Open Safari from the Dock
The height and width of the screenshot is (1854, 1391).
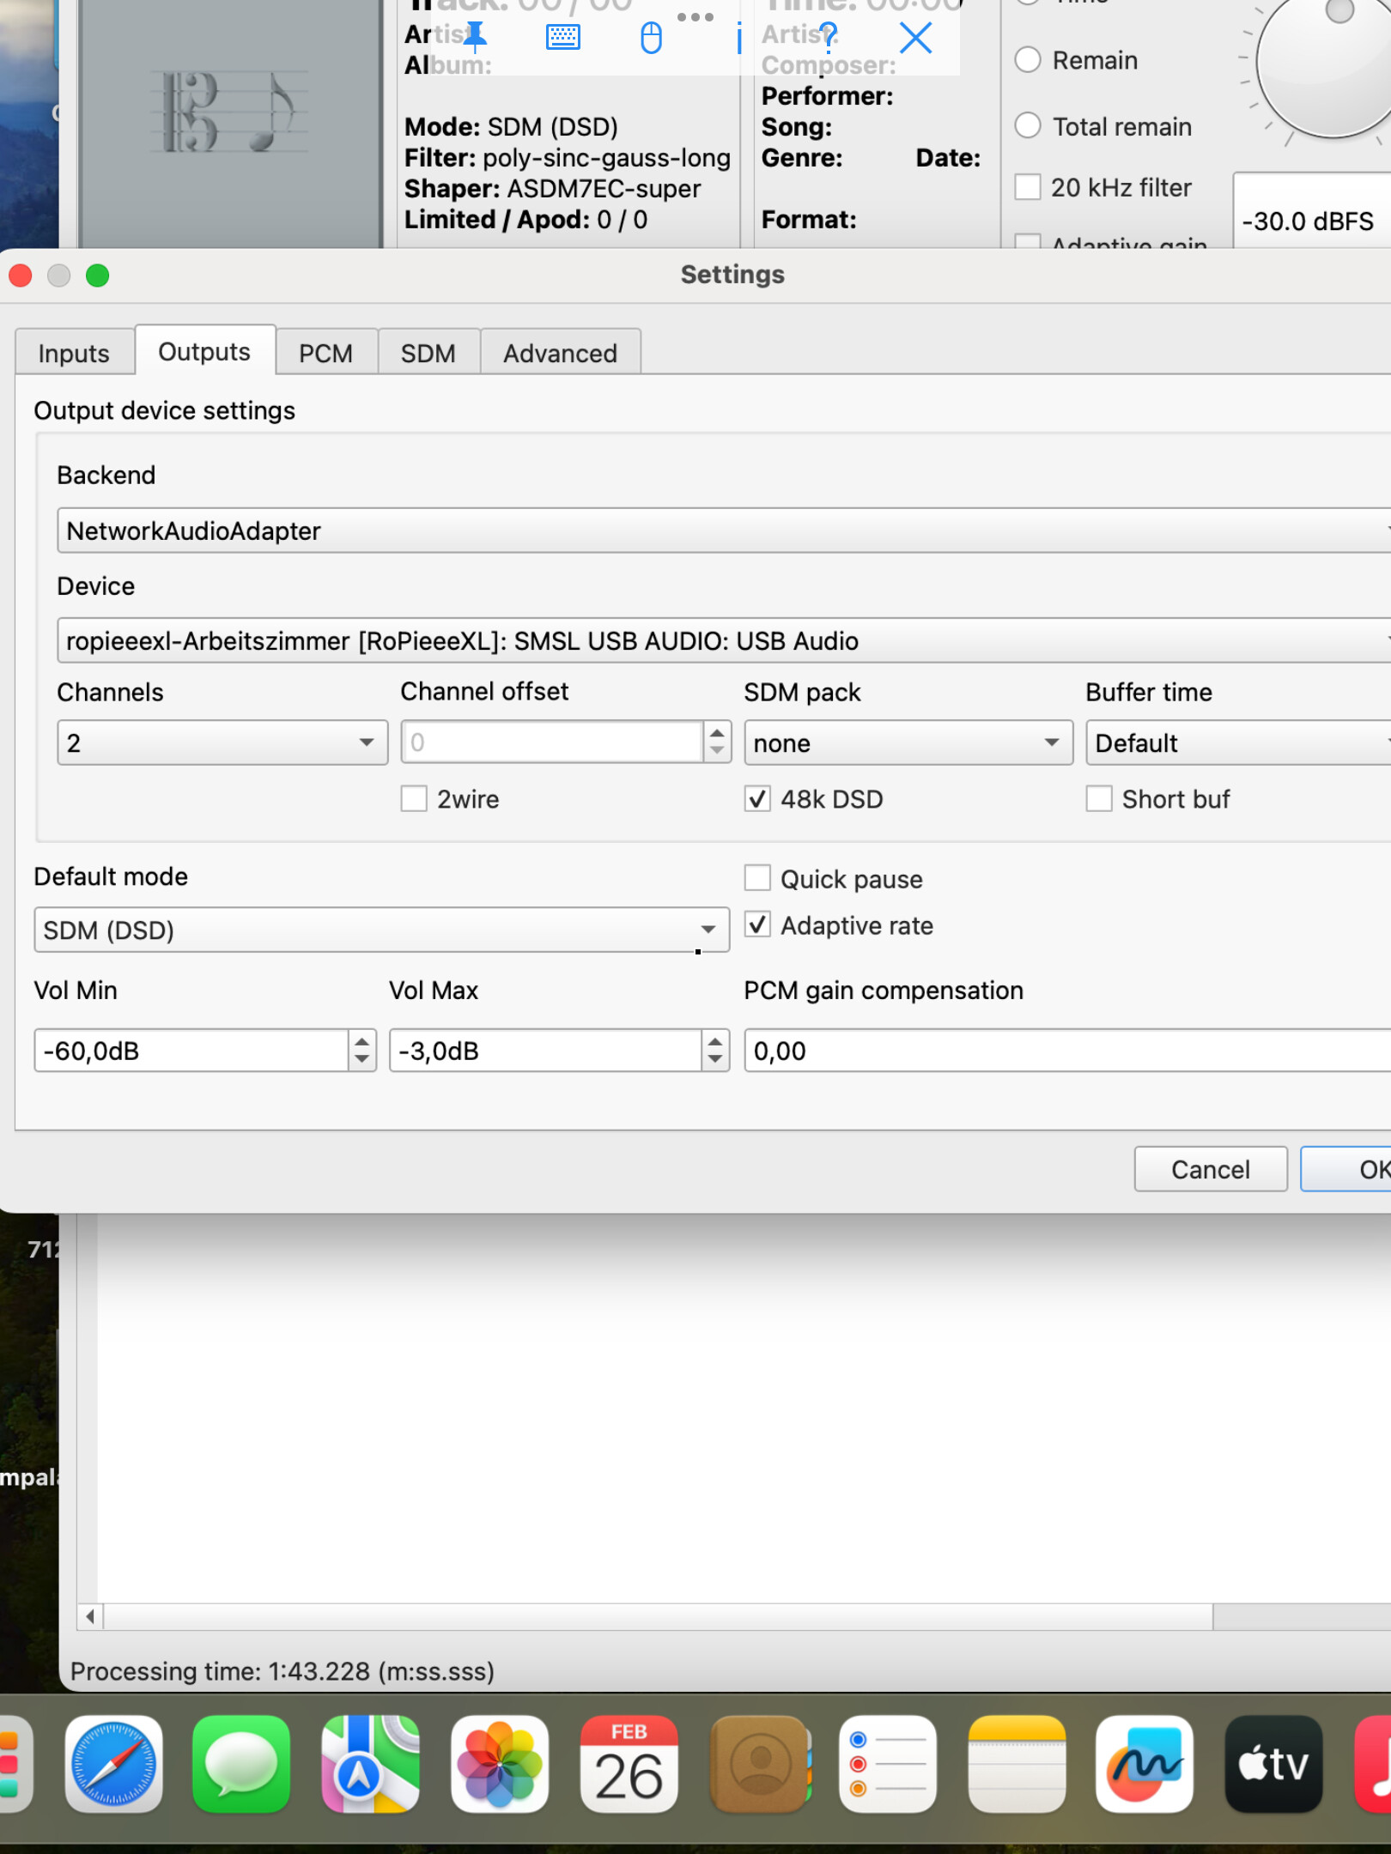[114, 1764]
